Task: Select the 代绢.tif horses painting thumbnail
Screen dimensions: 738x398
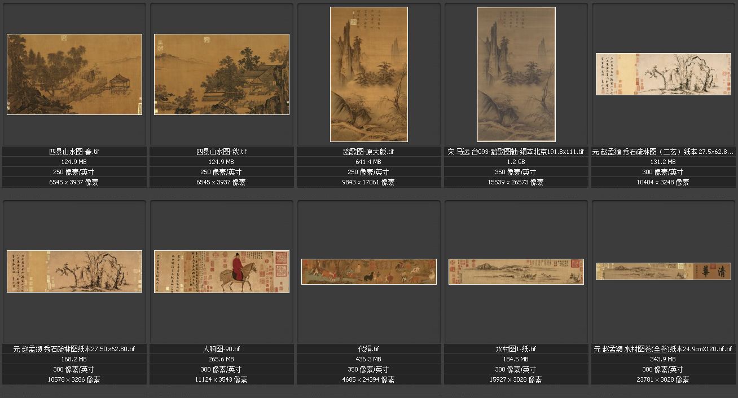Action: (x=369, y=271)
